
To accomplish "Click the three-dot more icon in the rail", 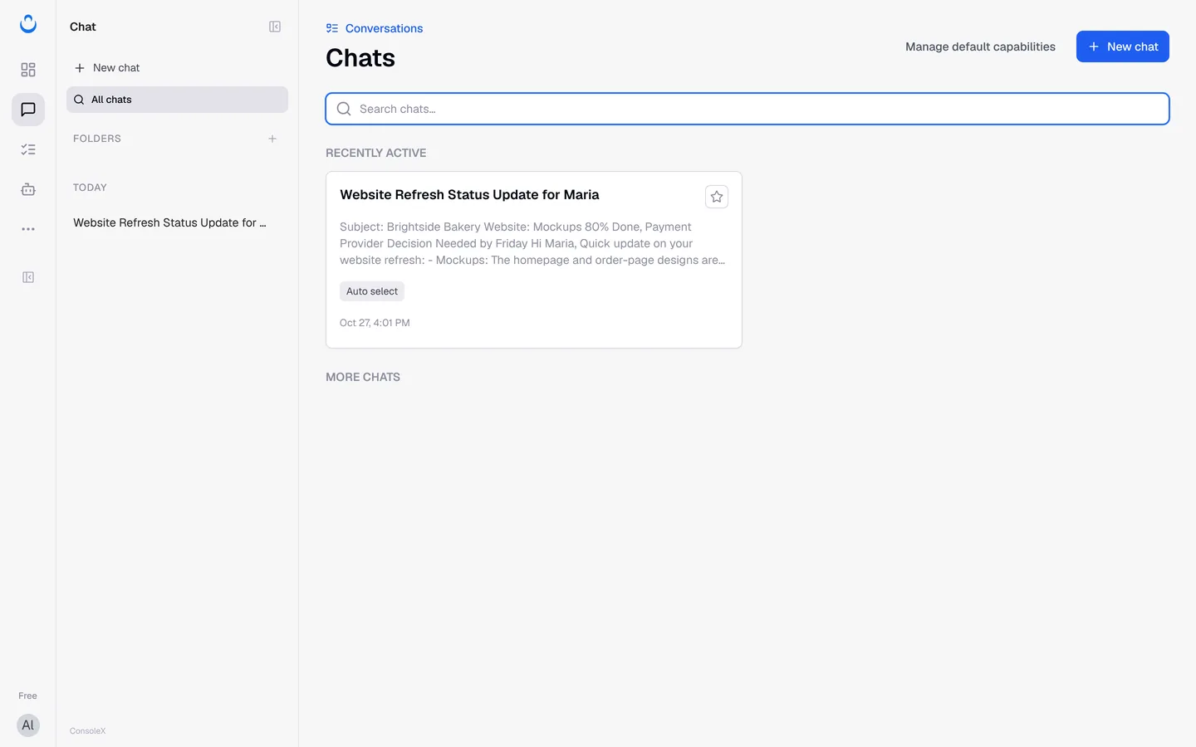I will click(x=28, y=229).
